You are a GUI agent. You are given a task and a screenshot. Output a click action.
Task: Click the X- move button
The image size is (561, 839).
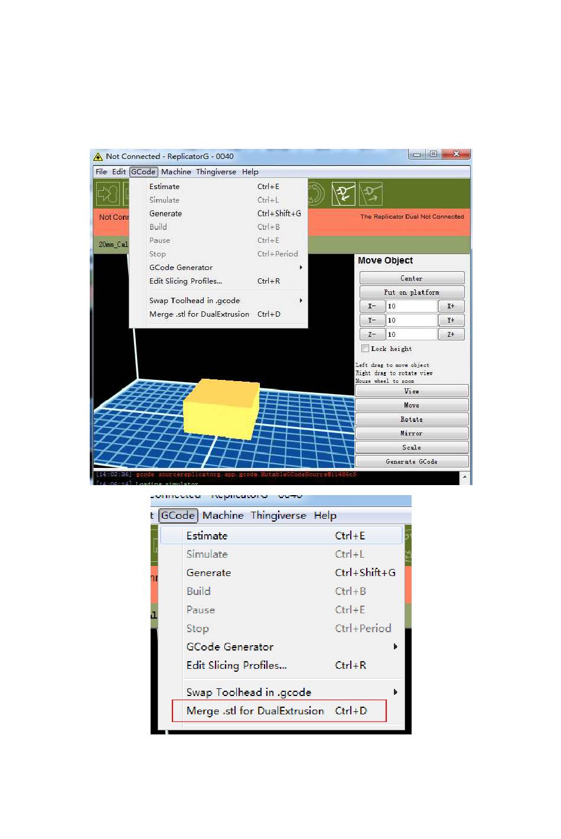[372, 306]
